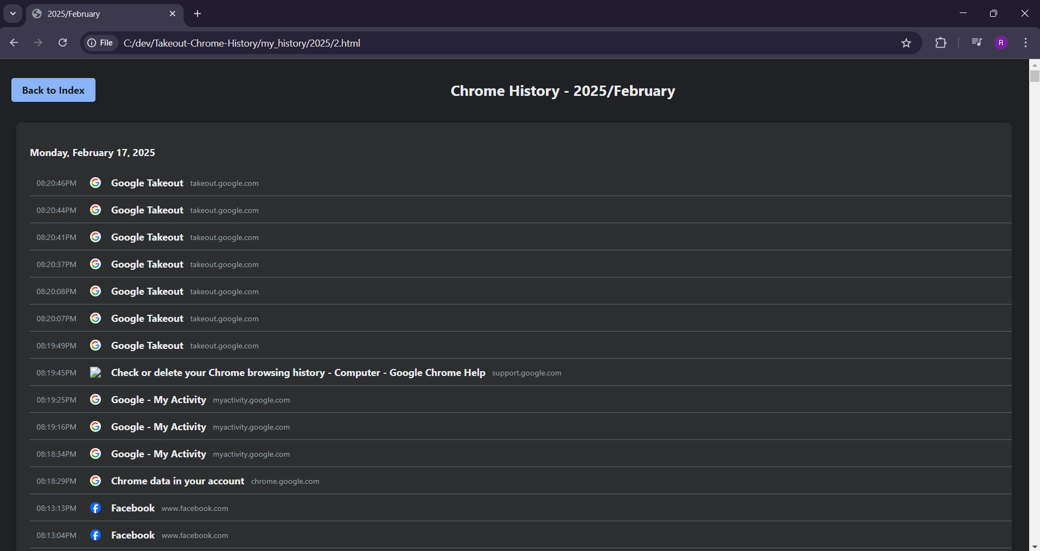The image size is (1040, 551).
Task: Open Google Takeout entry at 08:20:44PM
Action: 147,210
